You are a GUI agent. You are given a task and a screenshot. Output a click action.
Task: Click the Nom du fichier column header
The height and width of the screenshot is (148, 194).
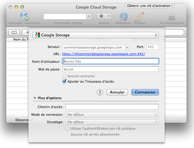tap(20, 39)
